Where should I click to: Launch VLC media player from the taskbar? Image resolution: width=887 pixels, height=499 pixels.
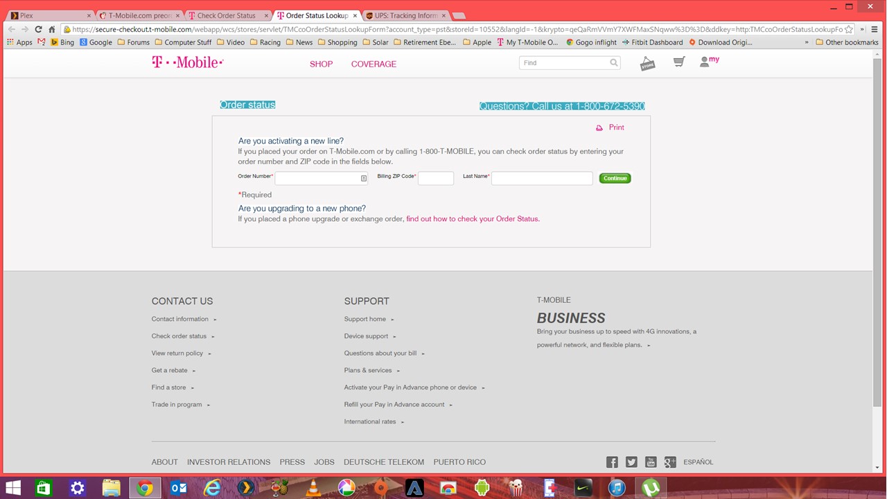coord(313,488)
